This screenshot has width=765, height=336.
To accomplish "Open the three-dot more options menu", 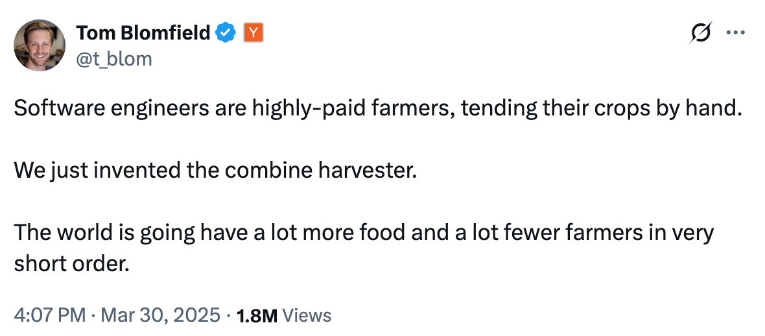I will pos(736,32).
